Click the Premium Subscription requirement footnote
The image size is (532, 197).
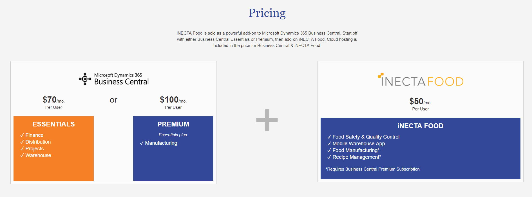[372, 169]
